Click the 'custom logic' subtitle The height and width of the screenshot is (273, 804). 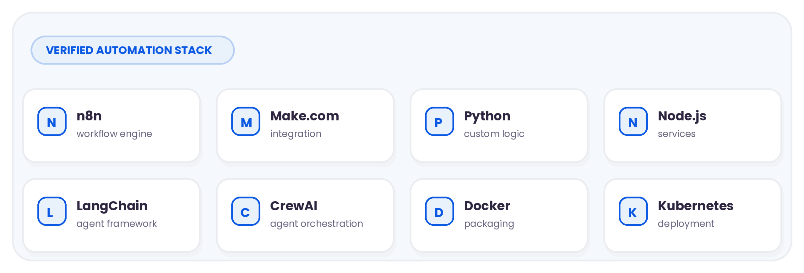(x=494, y=134)
